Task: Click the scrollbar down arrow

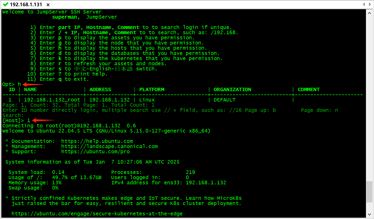Action: tap(369, 214)
